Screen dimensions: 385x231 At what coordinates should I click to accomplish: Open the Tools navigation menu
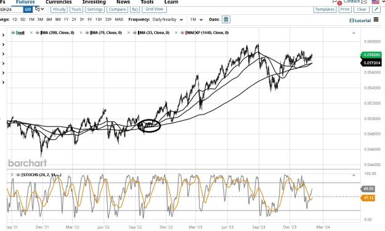click(x=147, y=2)
